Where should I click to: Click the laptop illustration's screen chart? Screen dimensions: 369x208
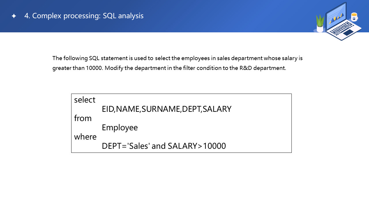tap(336, 18)
